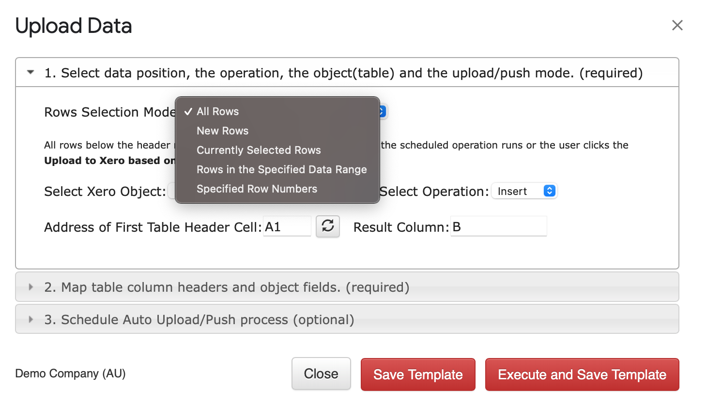
Task: Click the blue stepper arrow of Insert dropdown
Action: coord(549,191)
